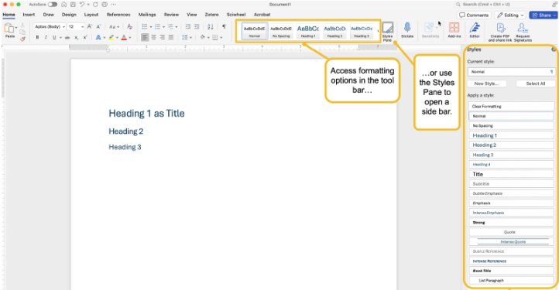The width and height of the screenshot is (559, 290).
Task: Apply Subtitle style in Styles pane
Action: tap(511, 184)
